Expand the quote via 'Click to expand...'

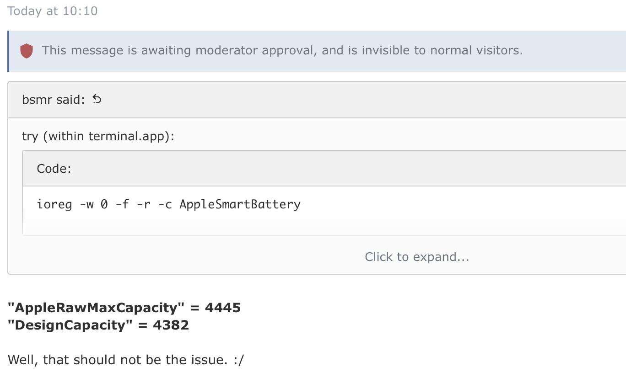click(x=416, y=257)
